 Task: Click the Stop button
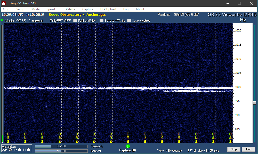pyautogui.click(x=234, y=149)
